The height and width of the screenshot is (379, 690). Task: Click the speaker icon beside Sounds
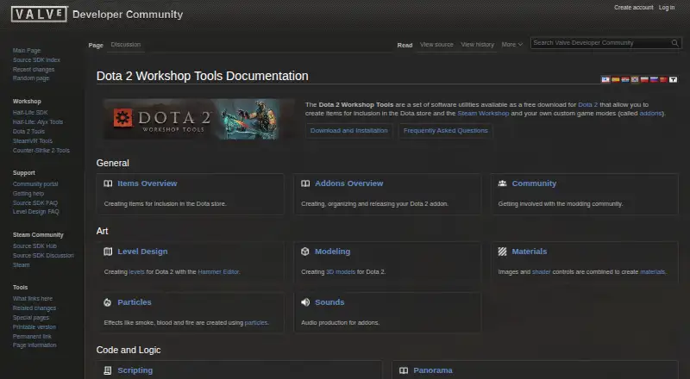click(x=305, y=302)
